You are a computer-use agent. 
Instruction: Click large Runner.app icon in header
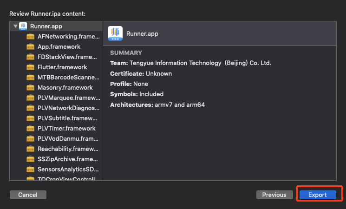tap(115, 33)
